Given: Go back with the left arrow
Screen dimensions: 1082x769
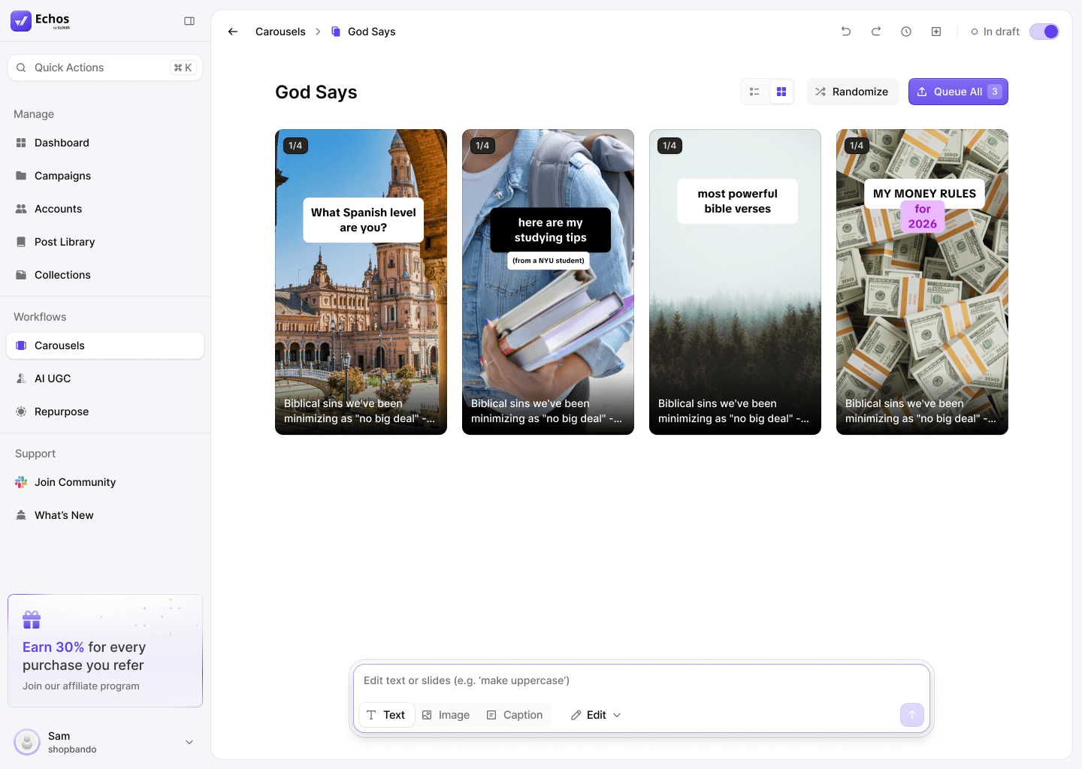Looking at the screenshot, I should point(233,32).
